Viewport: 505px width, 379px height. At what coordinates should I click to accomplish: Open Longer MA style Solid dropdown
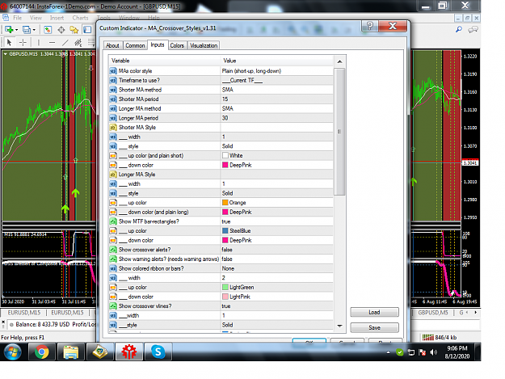pyautogui.click(x=276, y=193)
